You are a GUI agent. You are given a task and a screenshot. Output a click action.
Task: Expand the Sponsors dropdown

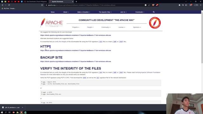coord(137,27)
